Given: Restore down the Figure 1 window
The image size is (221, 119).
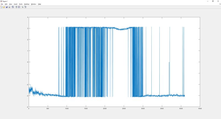Looking at the screenshot, I should pyautogui.click(x=213, y=1).
